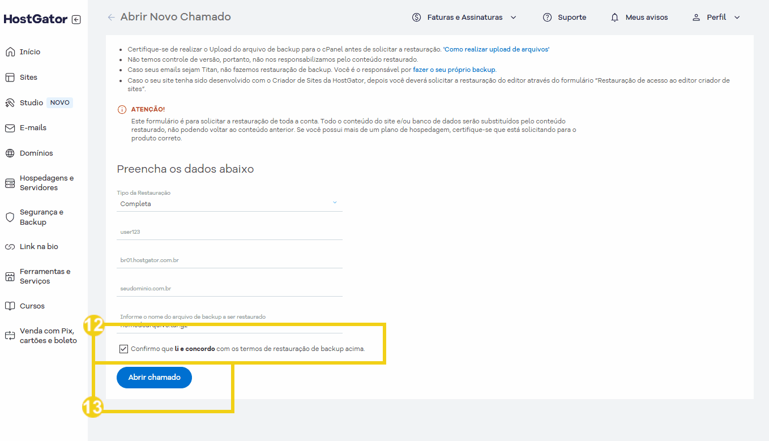Click the Perfil person icon
Screen dimensions: 769x441
tap(697, 18)
